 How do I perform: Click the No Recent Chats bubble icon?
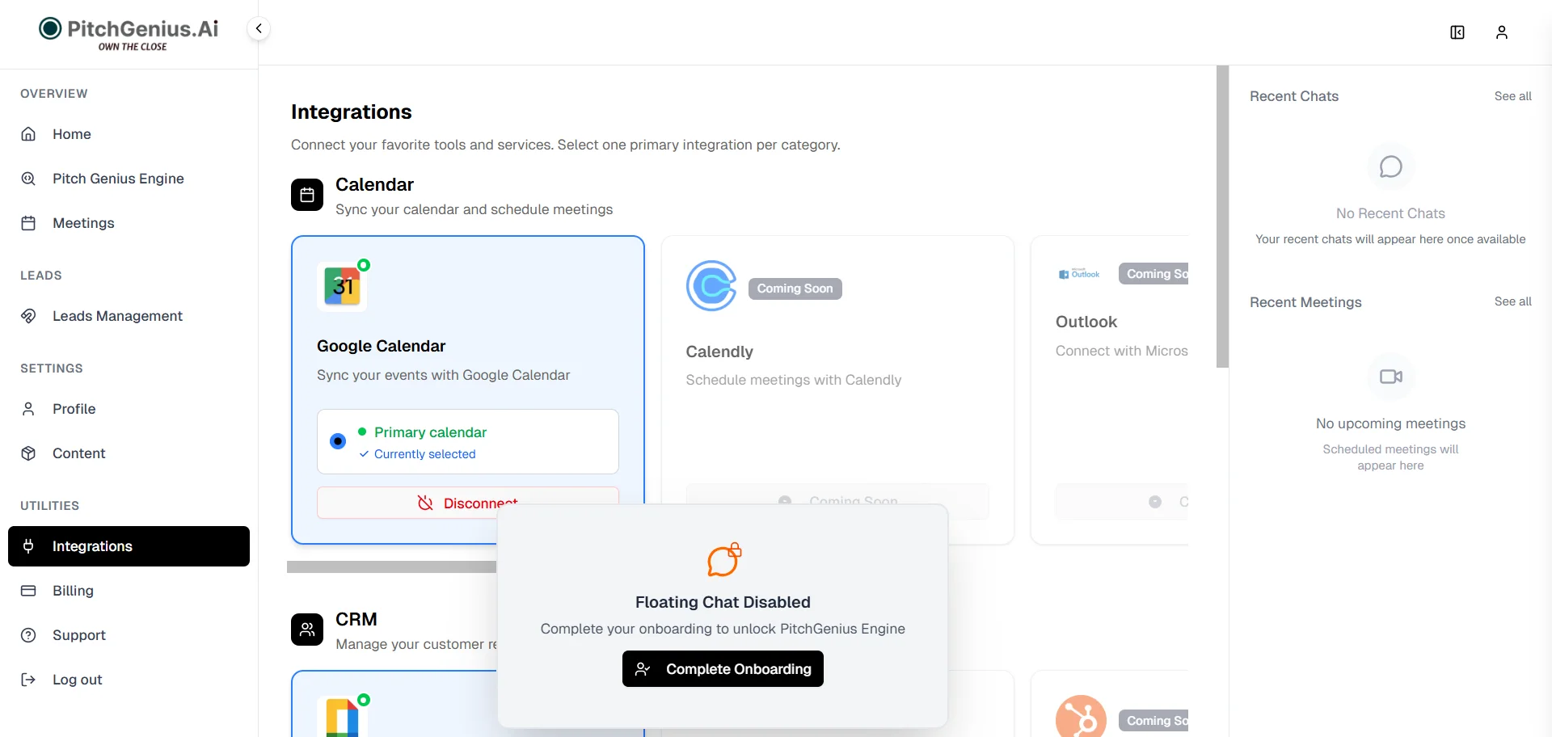(x=1391, y=167)
